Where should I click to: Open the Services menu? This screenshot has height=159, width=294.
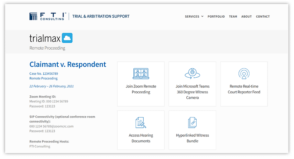pyautogui.click(x=194, y=17)
